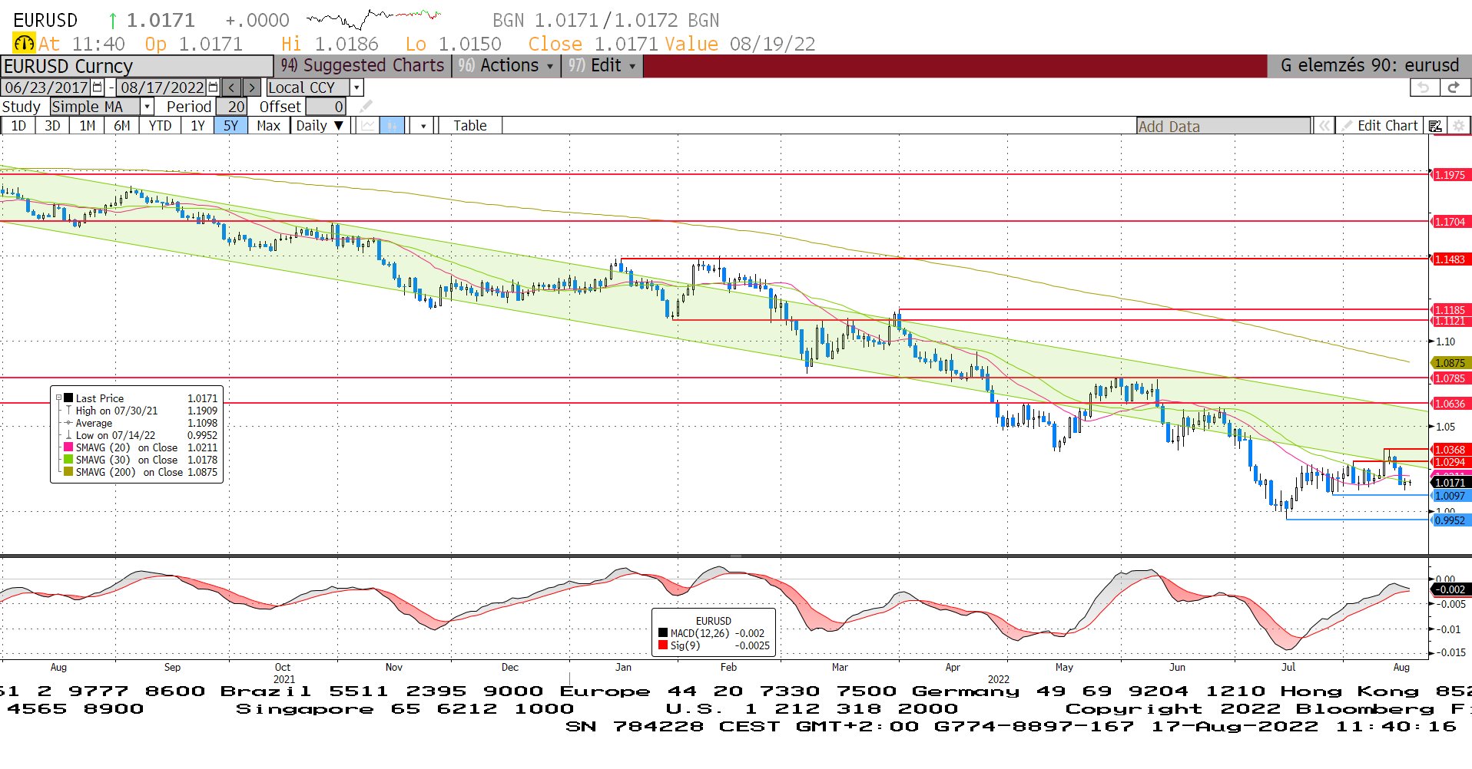Click the study edit pencil icon
This screenshot has width=1472, height=769.
(366, 107)
